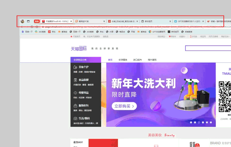The width and height of the screenshot is (231, 147).
Task: Open the GPT浏览器官网 bookmark
Action: tap(157, 32)
